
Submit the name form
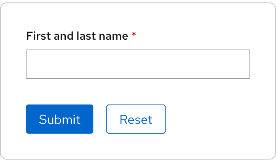pyautogui.click(x=60, y=119)
